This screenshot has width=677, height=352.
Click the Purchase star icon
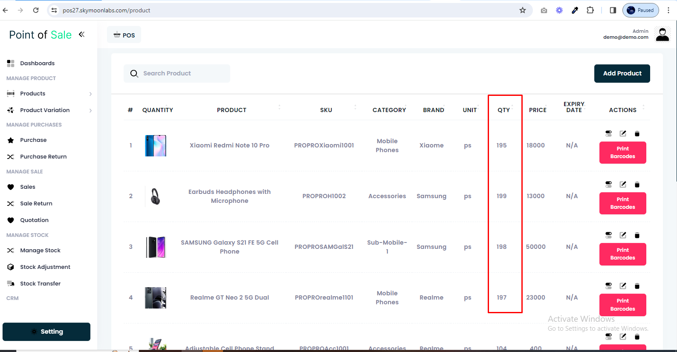[x=11, y=140]
